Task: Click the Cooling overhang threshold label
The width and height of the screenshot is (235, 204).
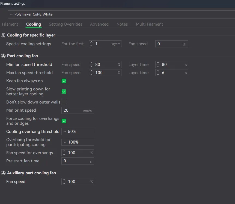Action: (x=33, y=132)
